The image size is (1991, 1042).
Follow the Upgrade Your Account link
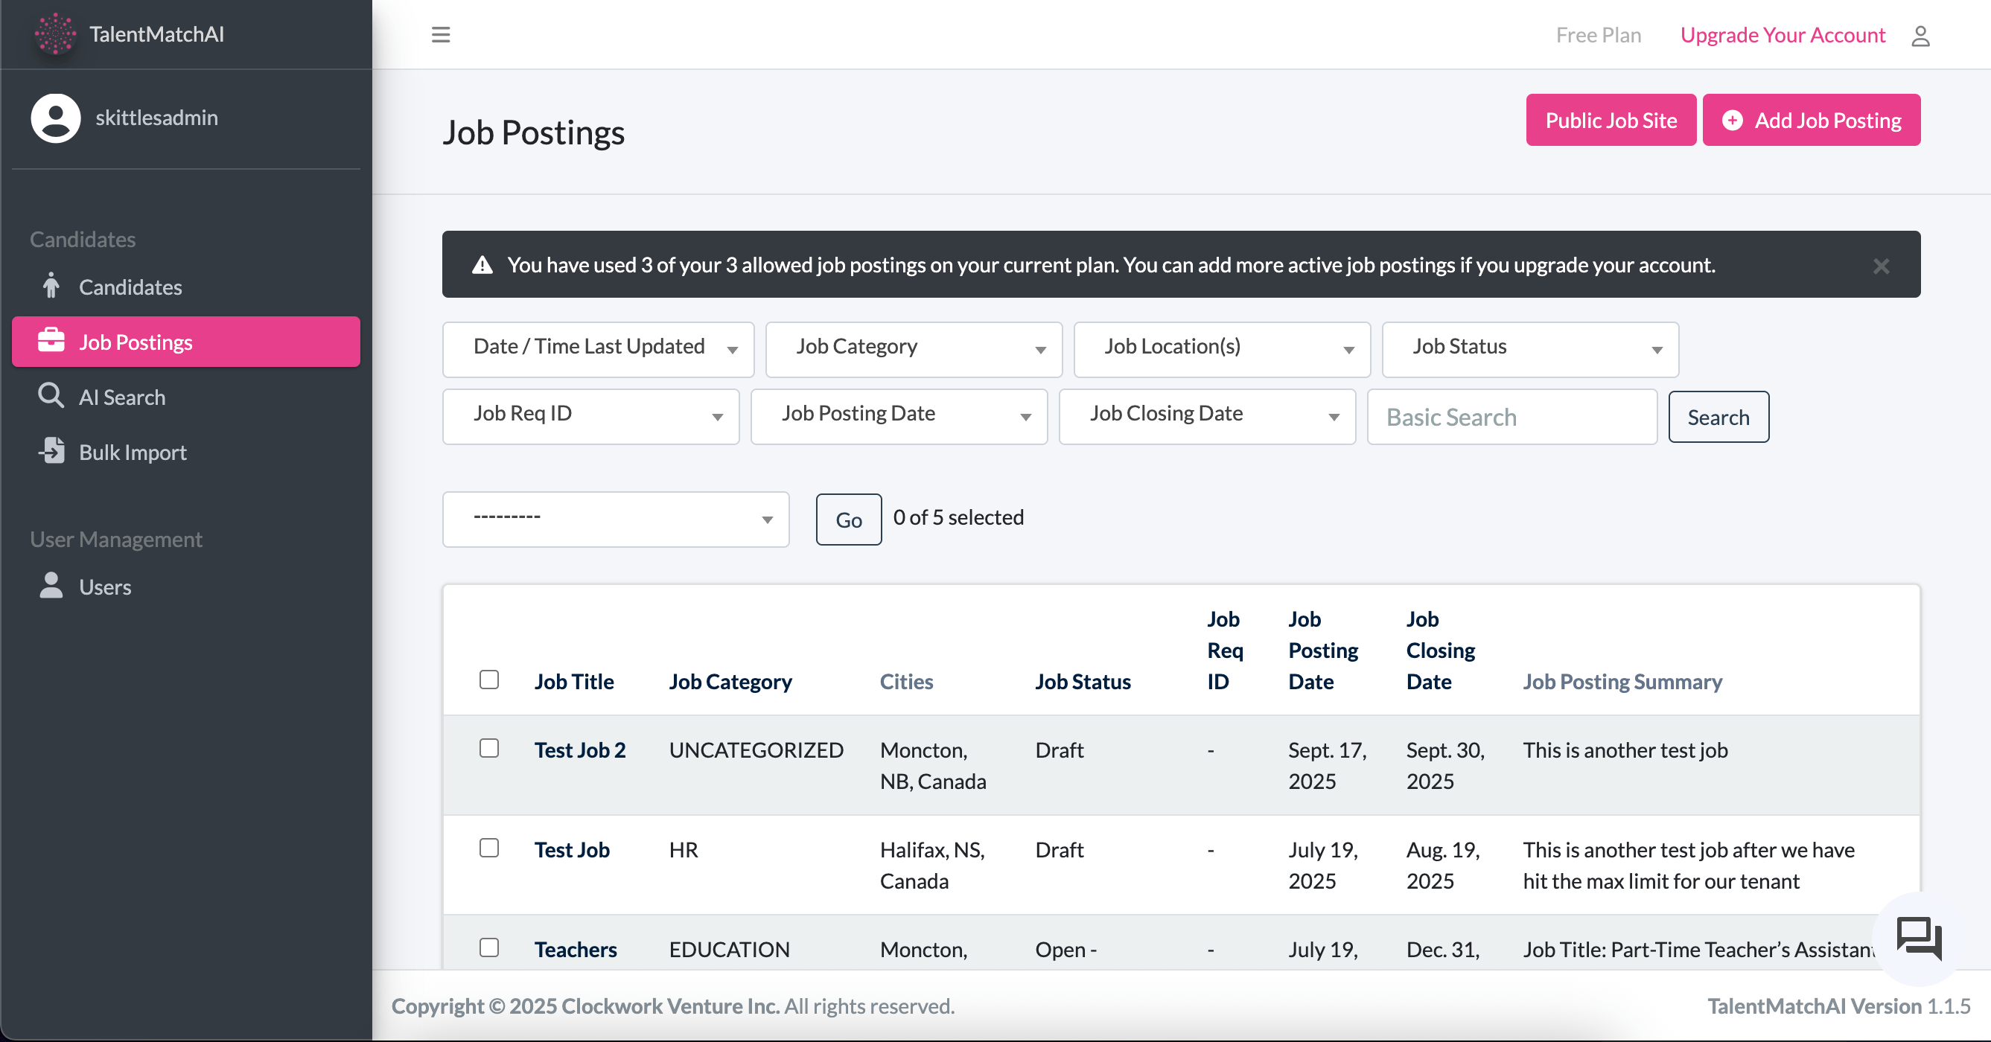point(1783,35)
